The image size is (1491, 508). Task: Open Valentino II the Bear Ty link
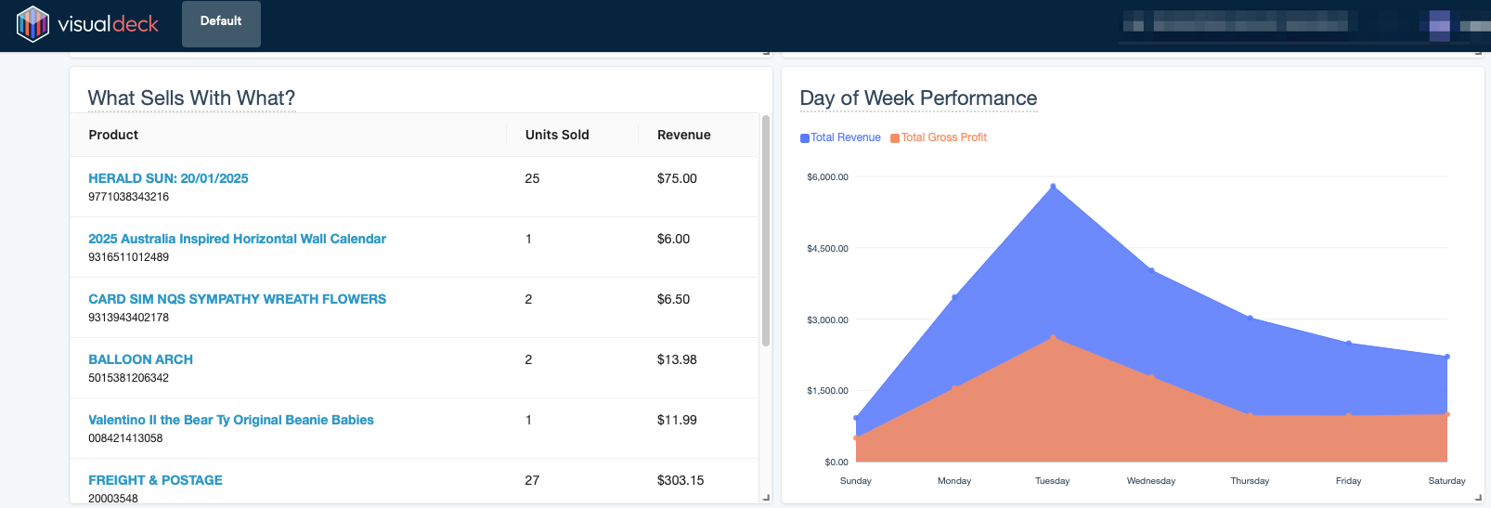coord(231,420)
